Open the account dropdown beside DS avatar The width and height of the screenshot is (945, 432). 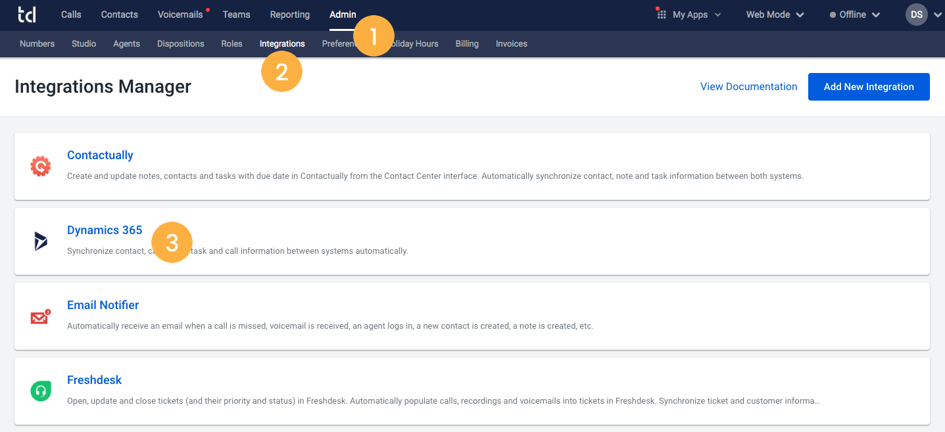(936, 14)
